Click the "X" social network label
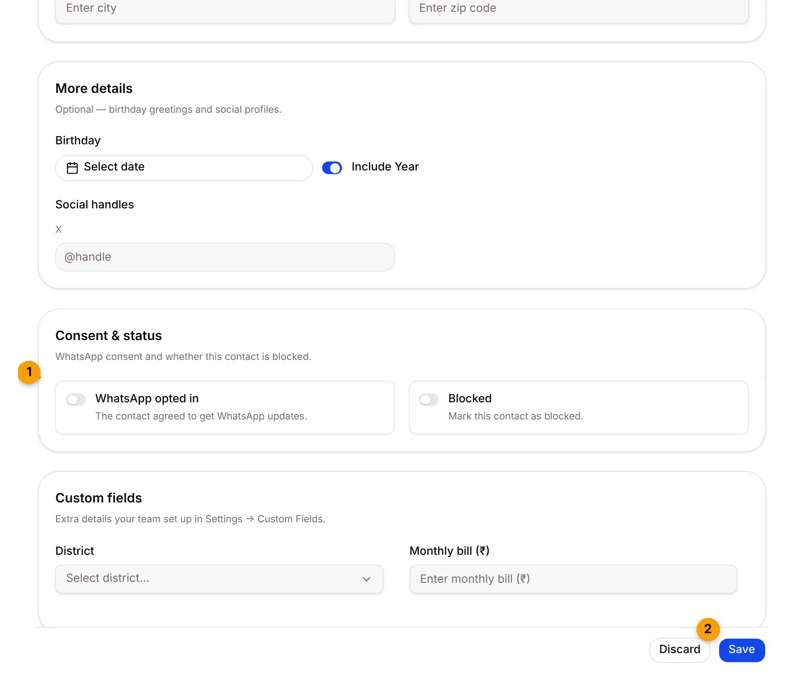The height and width of the screenshot is (700, 785). pos(59,229)
